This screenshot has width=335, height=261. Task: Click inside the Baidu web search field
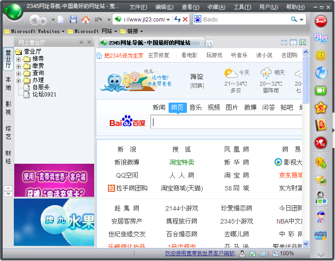coord(226,122)
